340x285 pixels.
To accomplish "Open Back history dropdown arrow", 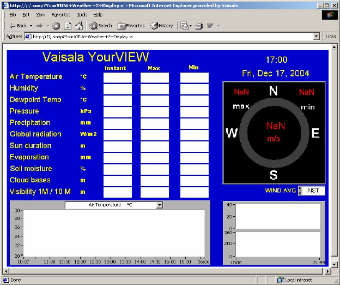I will tap(31, 26).
